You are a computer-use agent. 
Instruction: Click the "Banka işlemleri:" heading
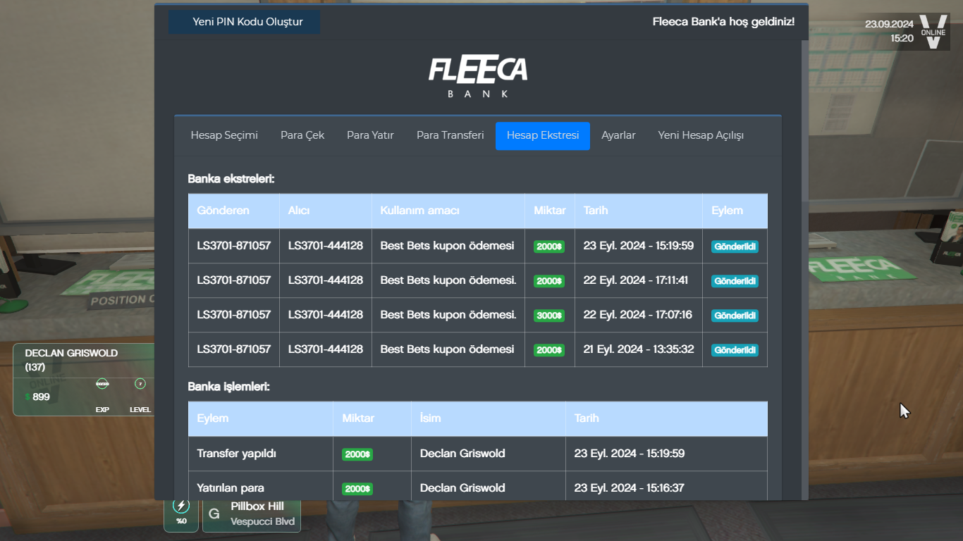[228, 387]
